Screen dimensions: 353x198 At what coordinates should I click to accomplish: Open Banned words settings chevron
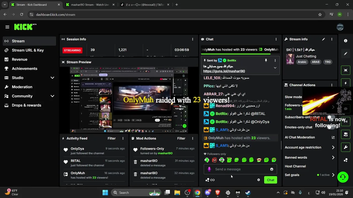click(333, 158)
